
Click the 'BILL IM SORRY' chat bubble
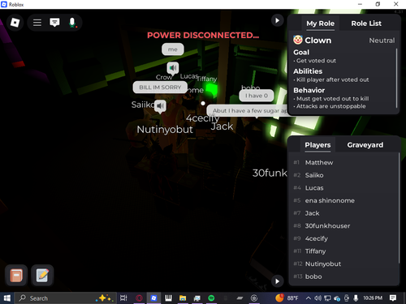click(x=160, y=88)
